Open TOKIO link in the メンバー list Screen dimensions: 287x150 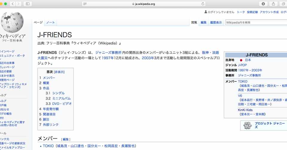(x=48, y=146)
